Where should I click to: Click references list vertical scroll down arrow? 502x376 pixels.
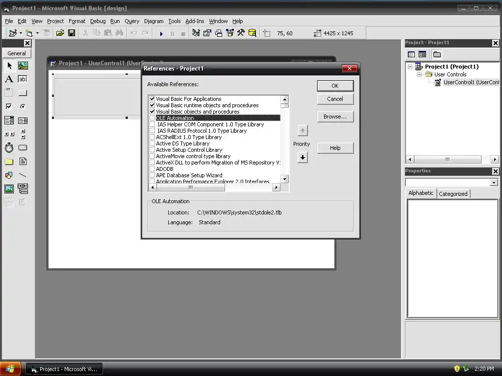[x=285, y=179]
